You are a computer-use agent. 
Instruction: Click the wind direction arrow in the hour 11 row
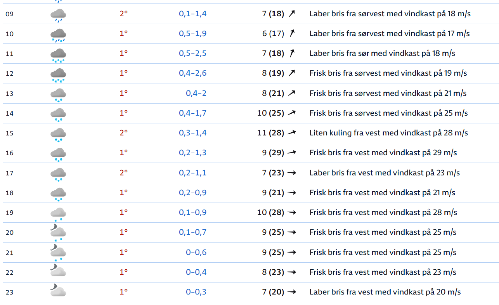click(x=292, y=53)
